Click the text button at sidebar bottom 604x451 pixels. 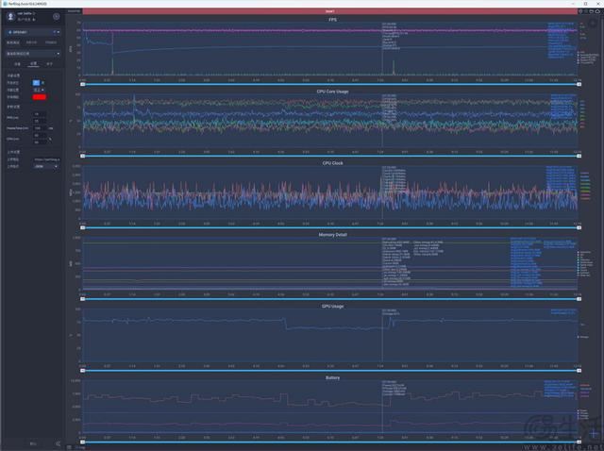coord(32,443)
